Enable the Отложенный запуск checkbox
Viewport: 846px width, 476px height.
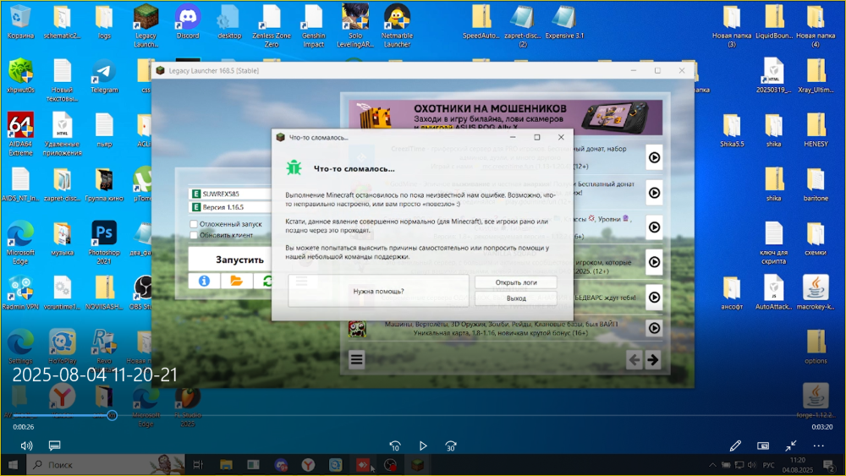click(x=194, y=224)
